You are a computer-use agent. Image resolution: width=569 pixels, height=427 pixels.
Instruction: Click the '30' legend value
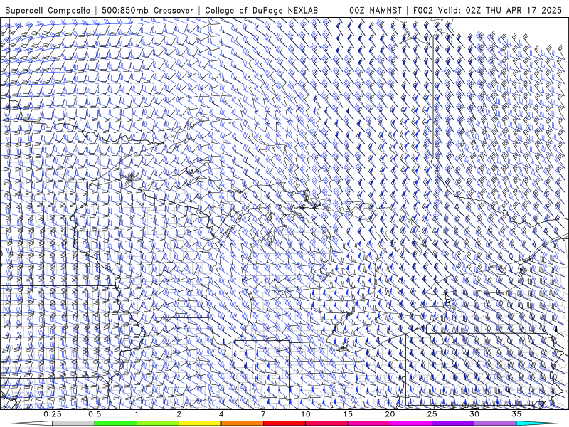(x=474, y=414)
